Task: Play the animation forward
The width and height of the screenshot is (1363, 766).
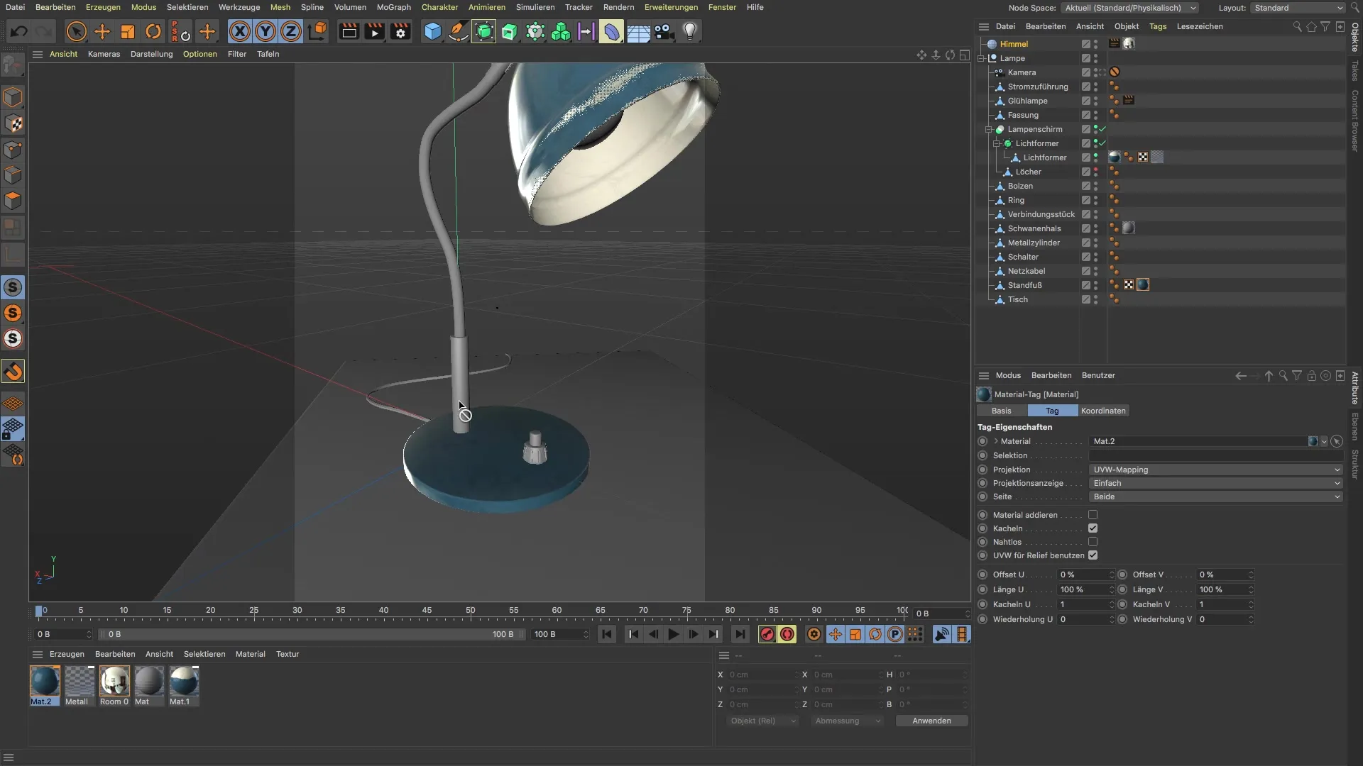Action: [673, 634]
